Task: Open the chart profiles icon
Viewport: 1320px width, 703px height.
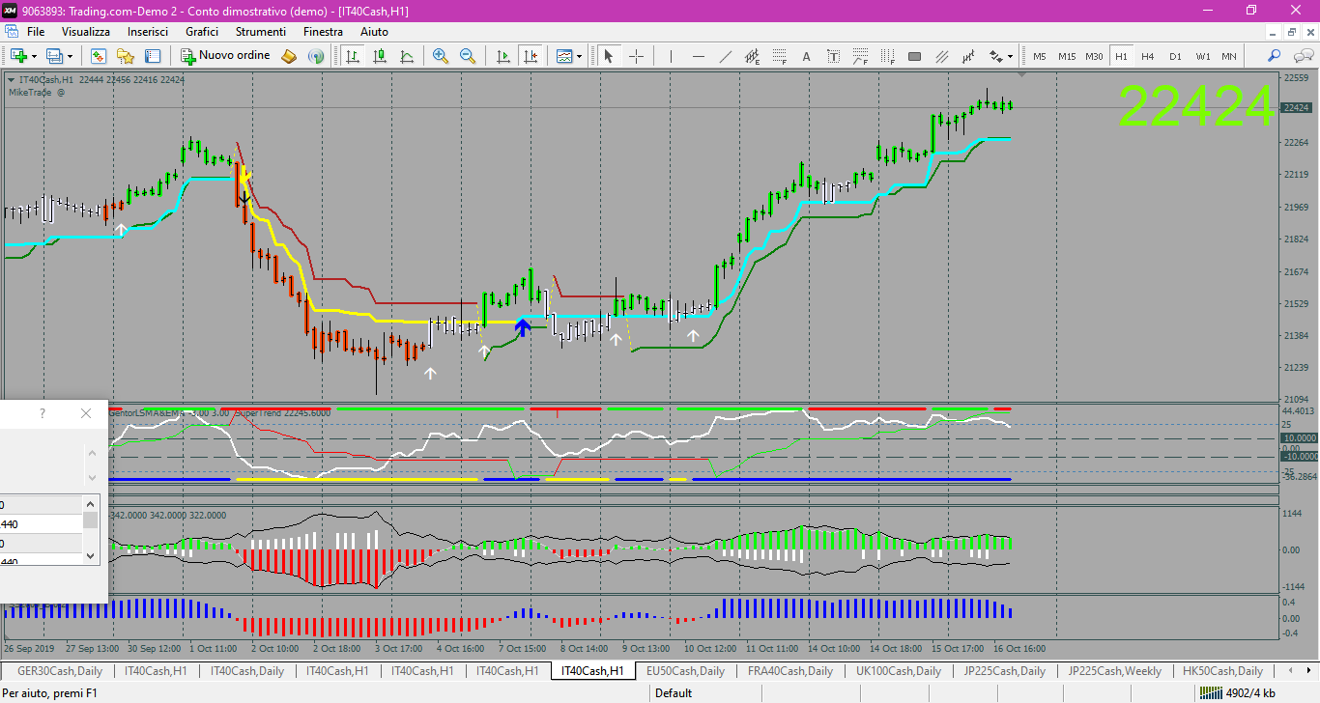Action: click(54, 56)
